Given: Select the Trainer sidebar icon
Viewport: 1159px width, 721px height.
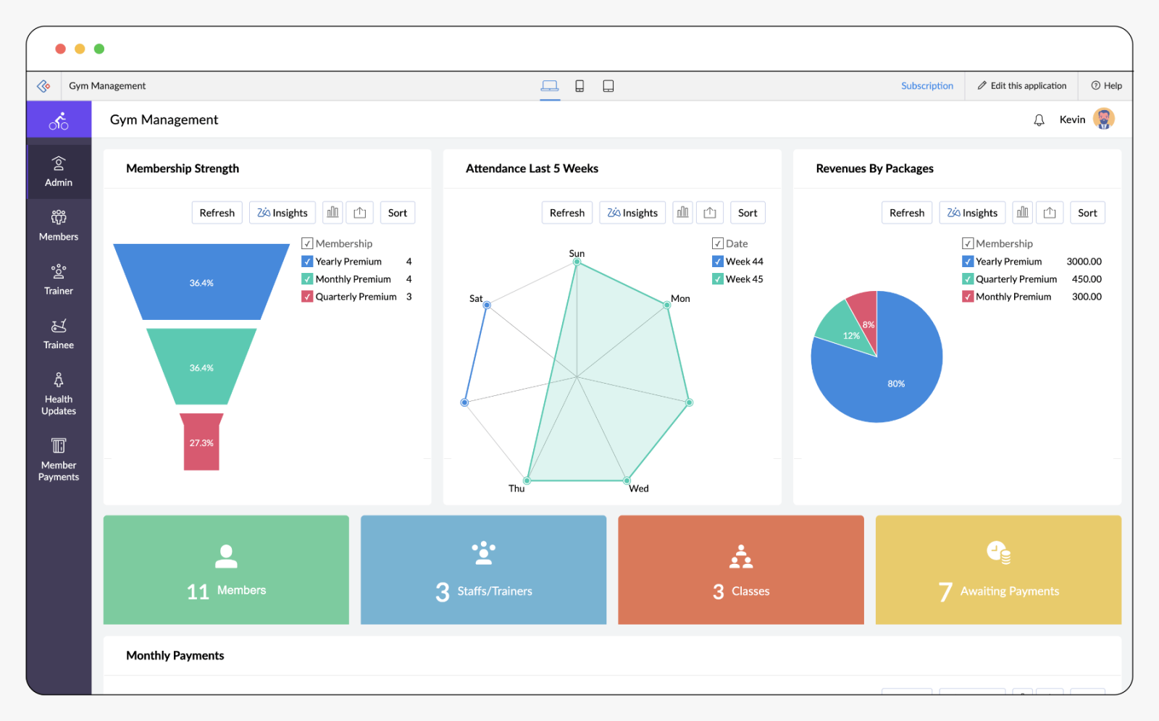Looking at the screenshot, I should [x=59, y=271].
